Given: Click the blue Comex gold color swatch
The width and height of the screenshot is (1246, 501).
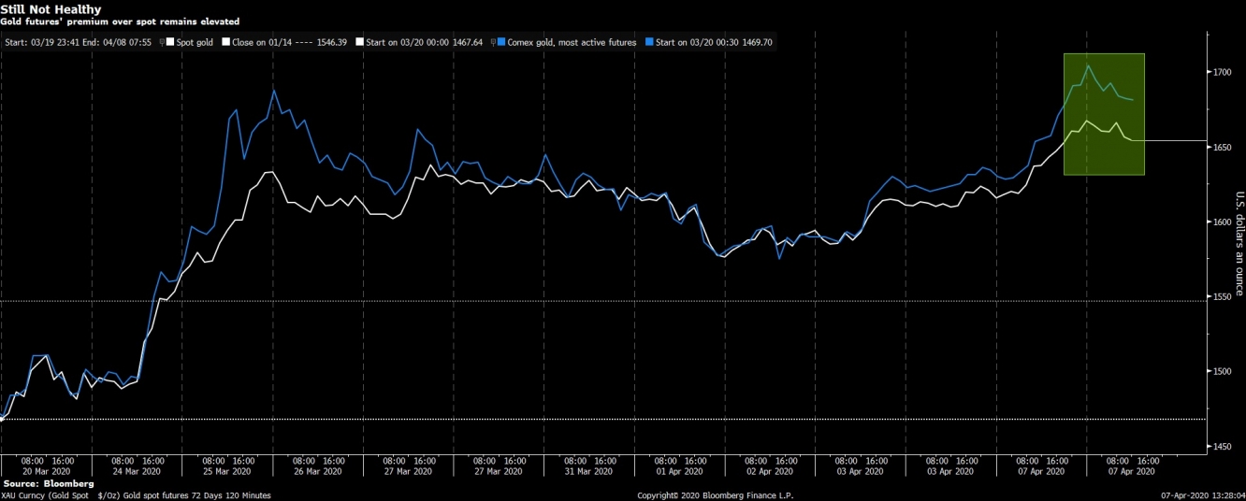Looking at the screenshot, I should (x=502, y=43).
